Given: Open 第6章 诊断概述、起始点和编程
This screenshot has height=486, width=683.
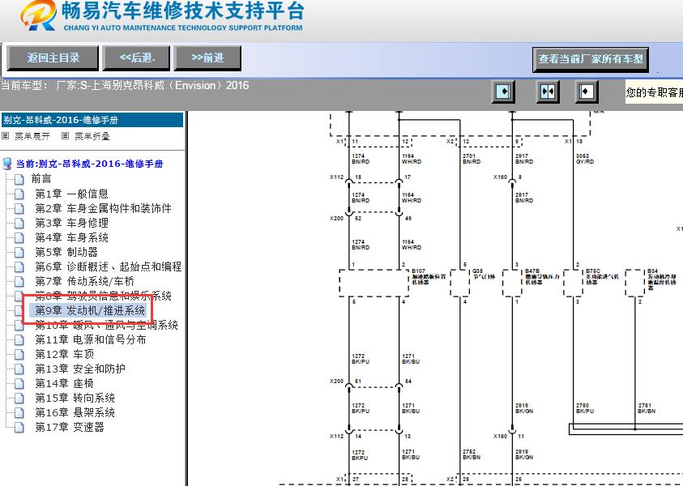Looking at the screenshot, I should (109, 266).
